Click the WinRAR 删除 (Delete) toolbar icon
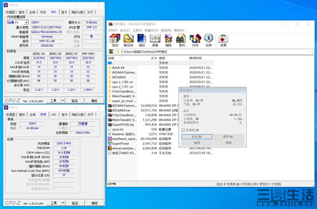Image resolution: width=317 pixels, height=209 pixels. [x=169, y=40]
